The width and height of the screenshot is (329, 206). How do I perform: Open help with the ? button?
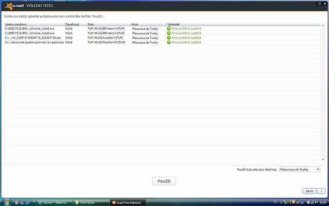coord(321,191)
